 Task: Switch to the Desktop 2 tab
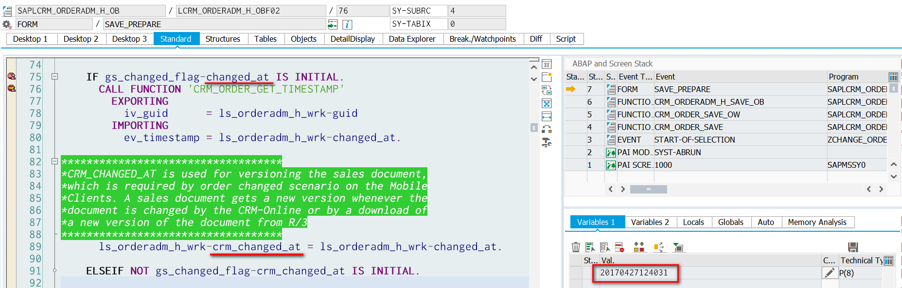pos(81,39)
